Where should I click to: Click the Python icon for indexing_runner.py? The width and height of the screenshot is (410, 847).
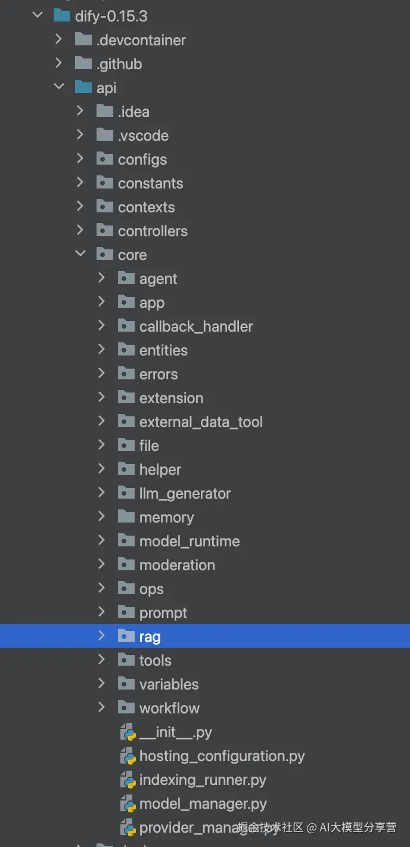[x=128, y=780]
